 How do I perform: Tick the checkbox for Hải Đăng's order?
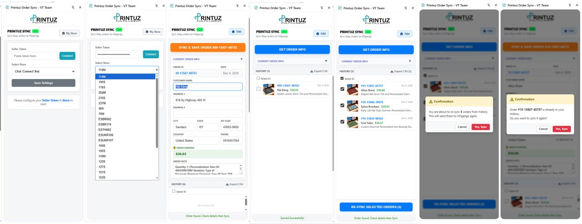(259, 89)
